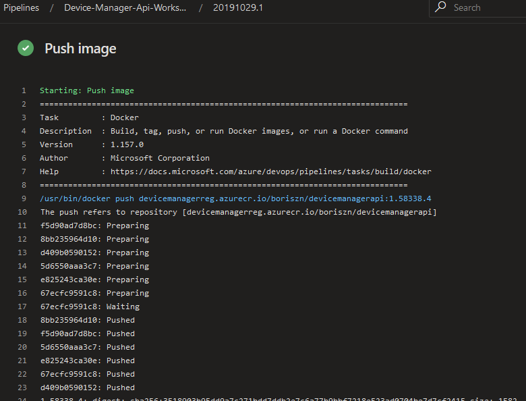
Task: Click the "Author : Microsoft Corporation" line
Action: point(124,158)
